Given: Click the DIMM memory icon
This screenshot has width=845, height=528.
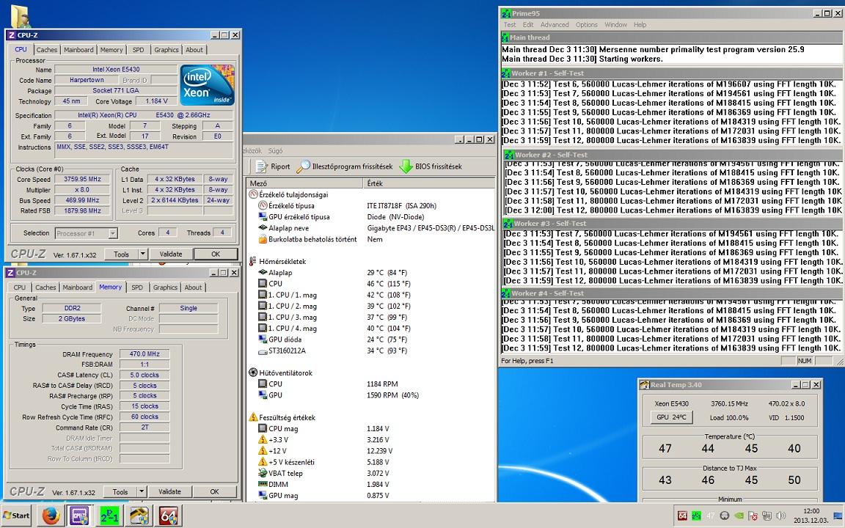Looking at the screenshot, I should [263, 484].
